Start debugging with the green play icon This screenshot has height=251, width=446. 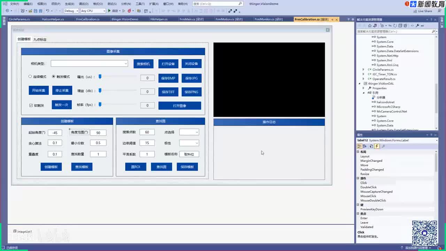point(109,11)
